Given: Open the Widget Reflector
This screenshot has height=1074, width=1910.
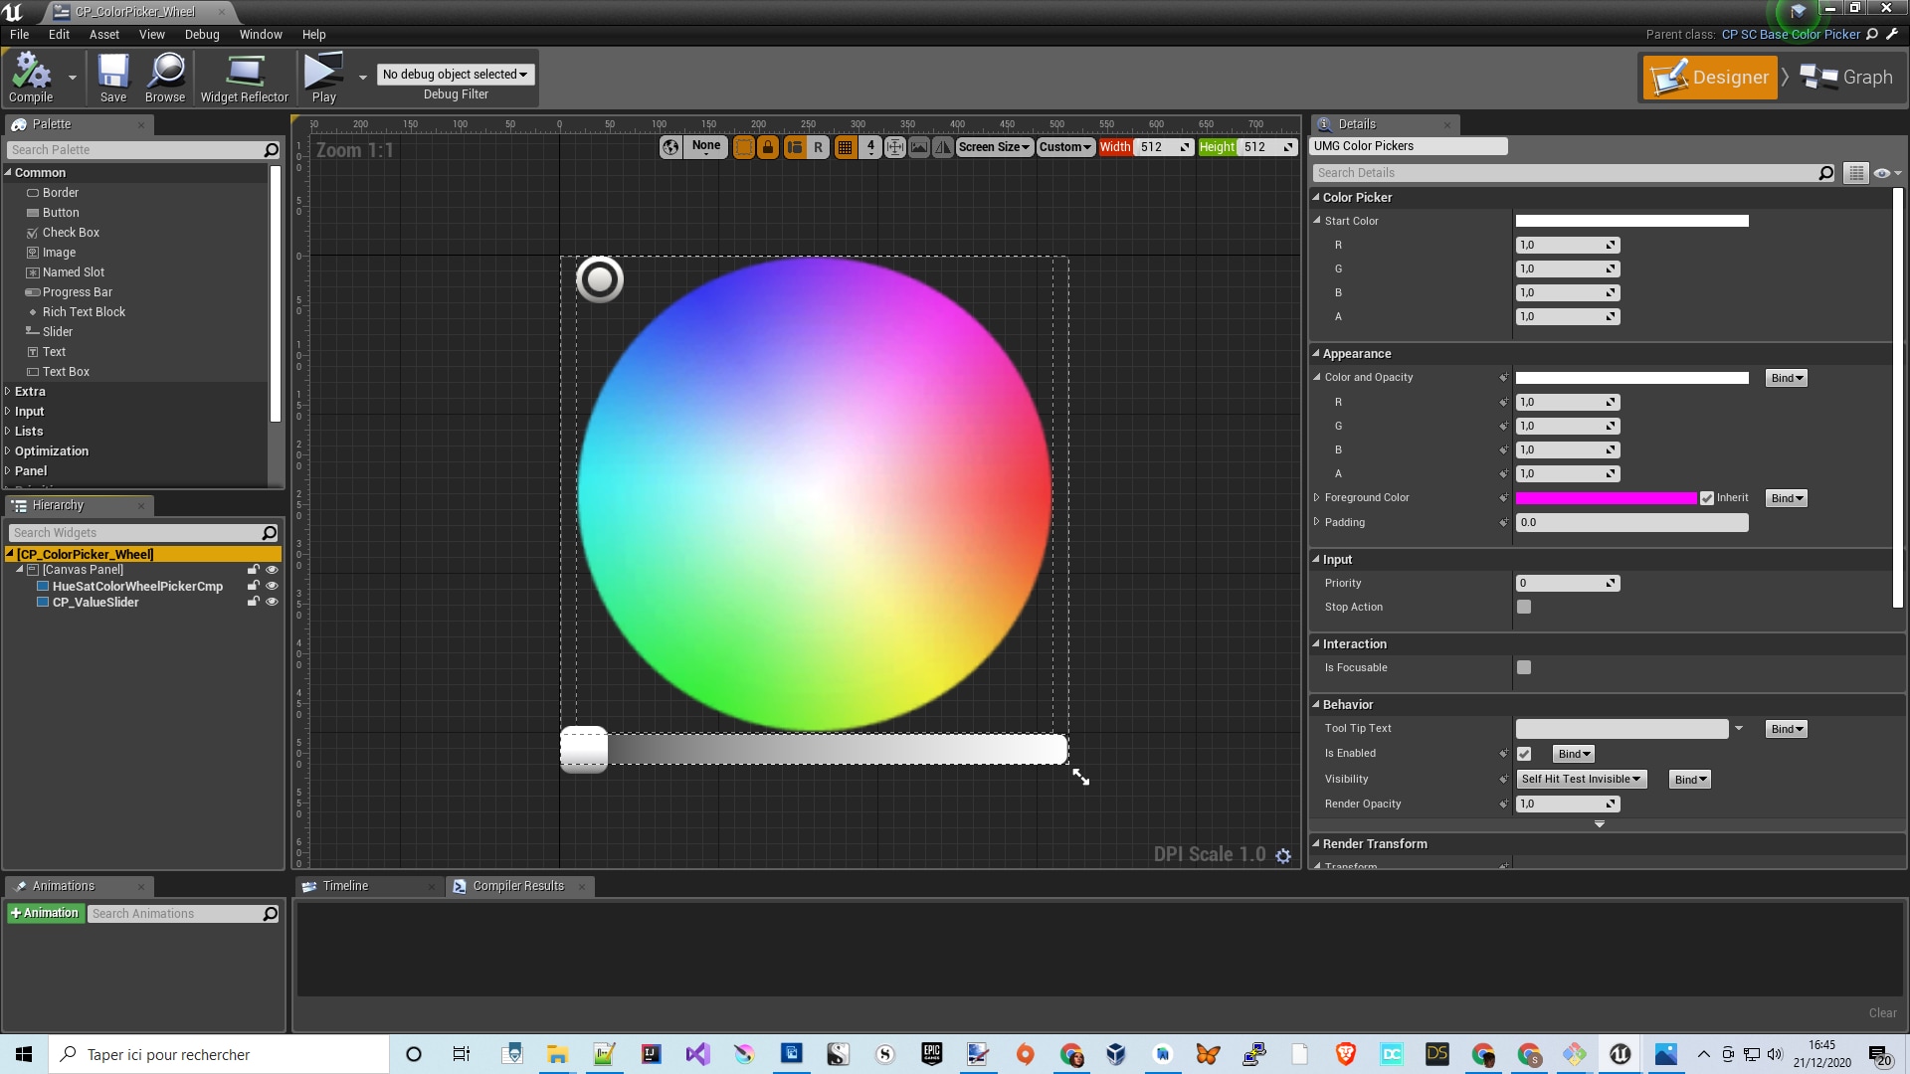Looking at the screenshot, I should tap(244, 77).
